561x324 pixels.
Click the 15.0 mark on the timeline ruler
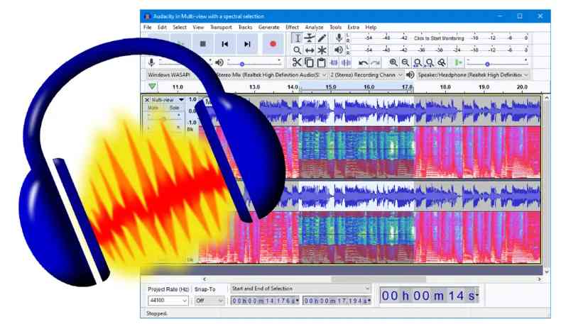click(x=331, y=86)
